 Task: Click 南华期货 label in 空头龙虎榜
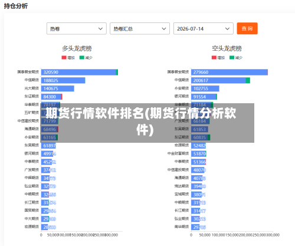tap(182, 227)
